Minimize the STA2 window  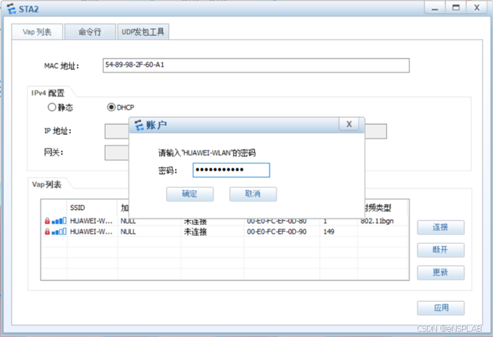pos(435,7)
